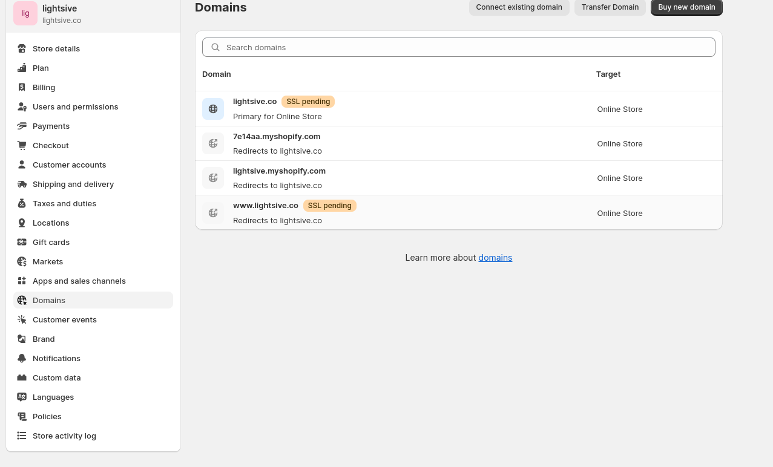Click the Billing receipt icon in sidebar
This screenshot has width=773, height=467.
coord(22,87)
